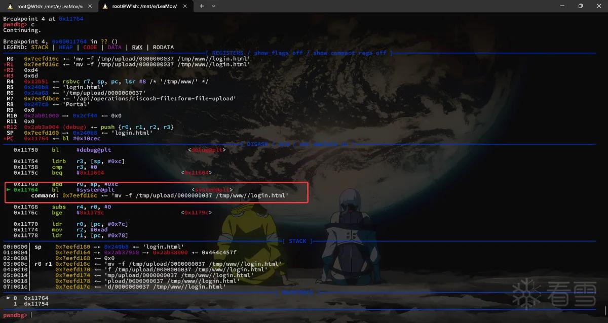Click the R4 register address 0x12b51

(x=36, y=81)
